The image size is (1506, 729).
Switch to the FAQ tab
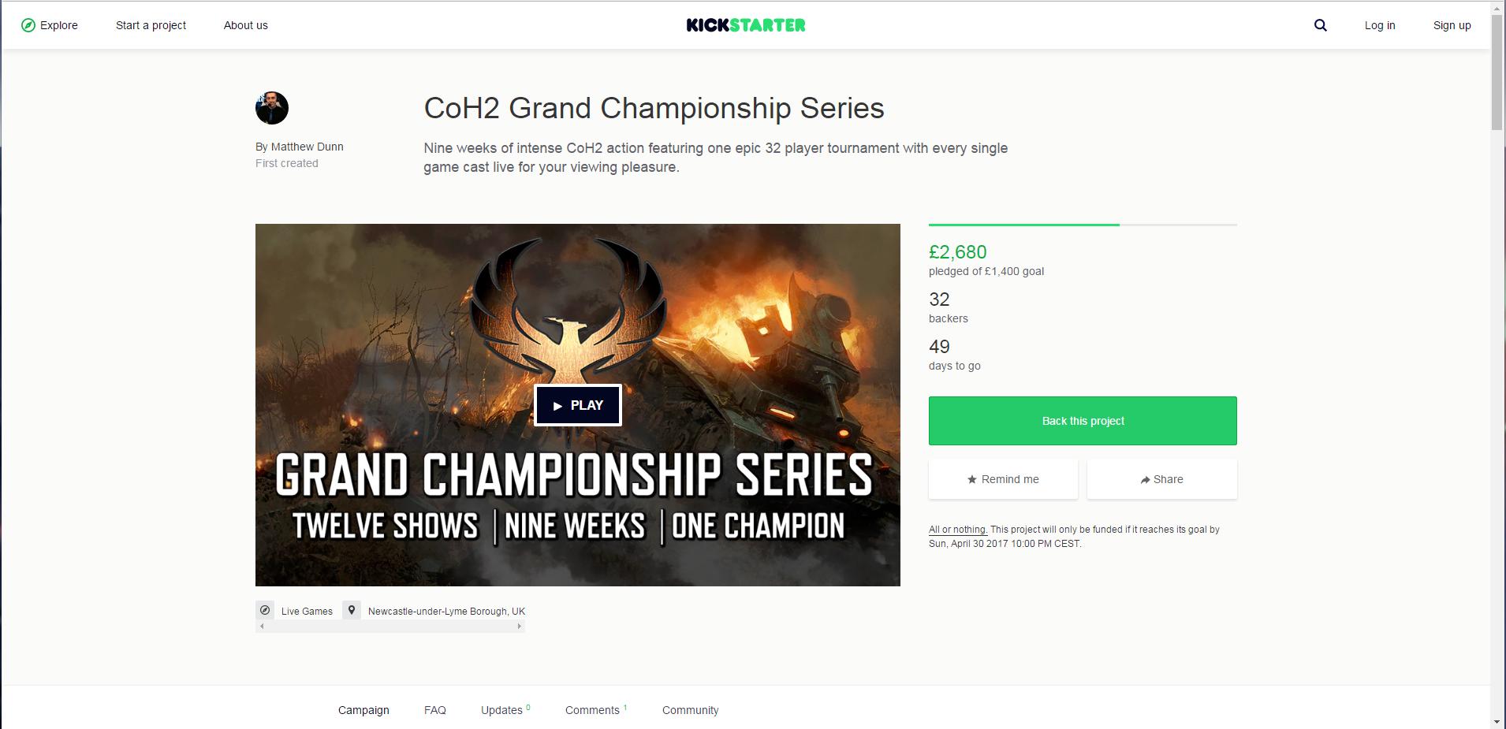click(x=435, y=710)
